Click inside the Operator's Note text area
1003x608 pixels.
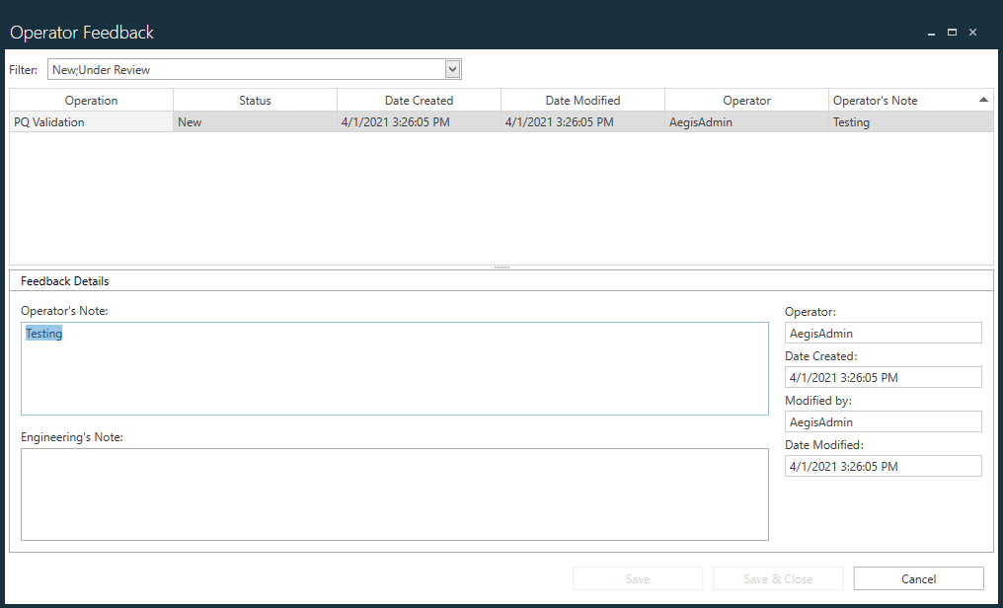(394, 369)
